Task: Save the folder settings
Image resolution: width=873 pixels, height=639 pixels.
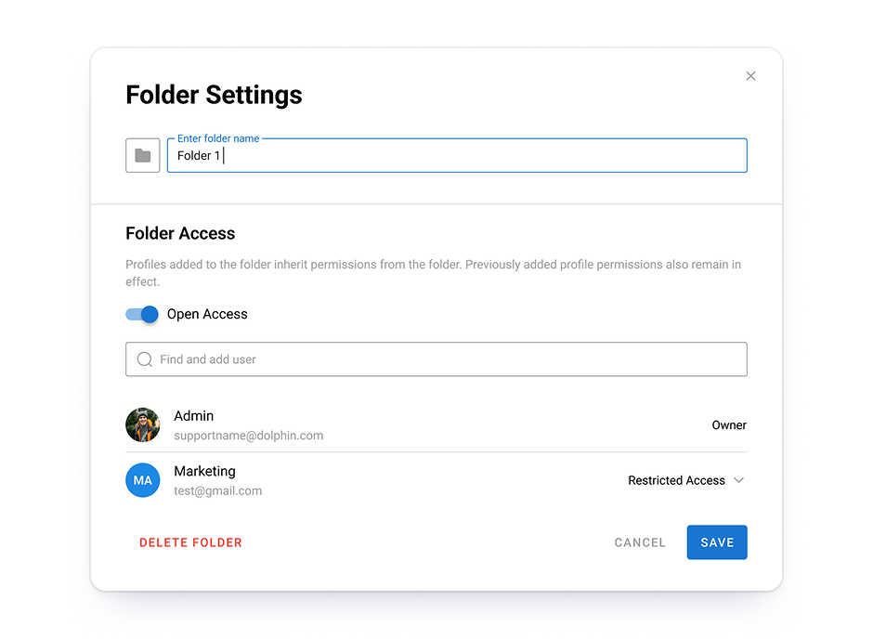Action: click(717, 542)
